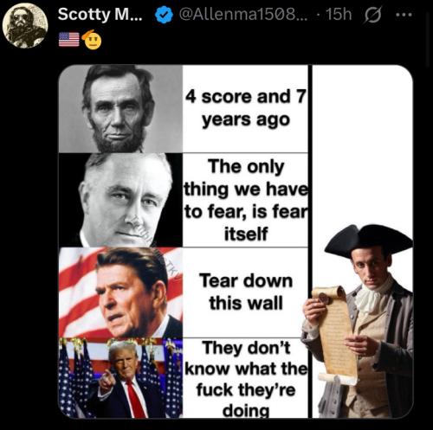Click the black-and-white bearded man portrait
Screen dimensions: 433x430
pos(120,109)
